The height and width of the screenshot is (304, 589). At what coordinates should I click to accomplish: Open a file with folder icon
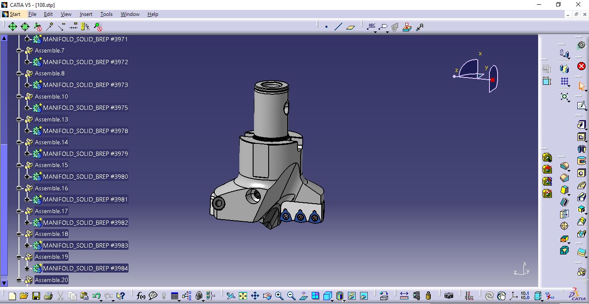pyautogui.click(x=24, y=296)
